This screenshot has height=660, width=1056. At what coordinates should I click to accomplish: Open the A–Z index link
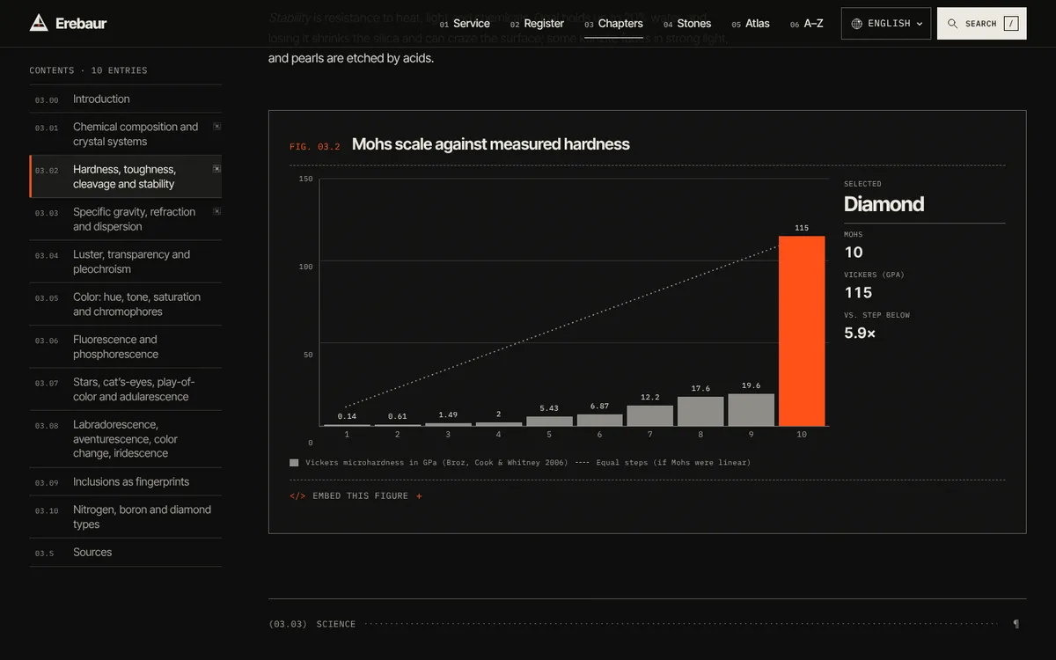pos(807,24)
